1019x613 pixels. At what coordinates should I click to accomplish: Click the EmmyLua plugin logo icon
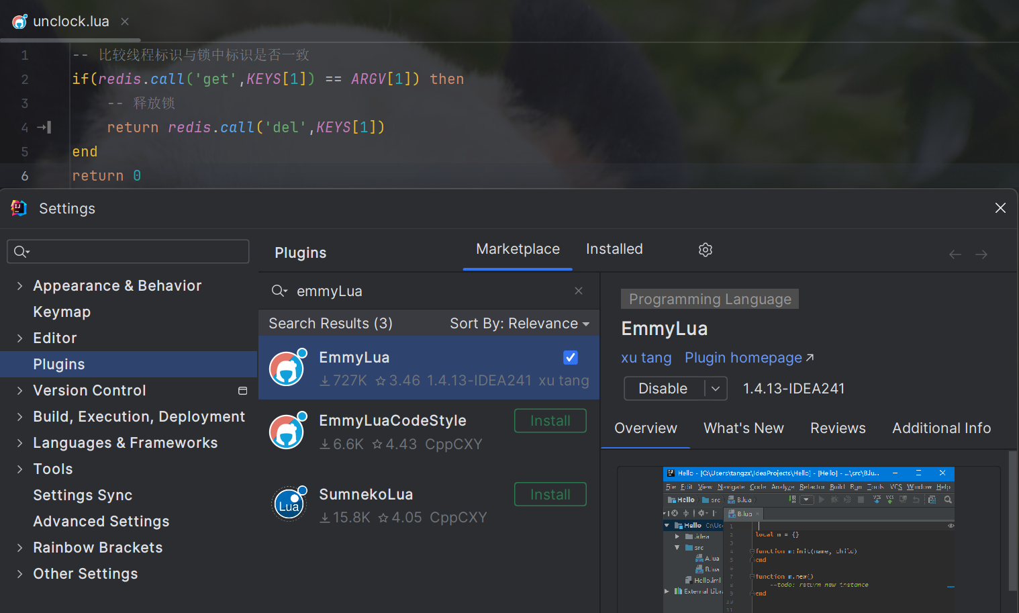[x=288, y=367]
